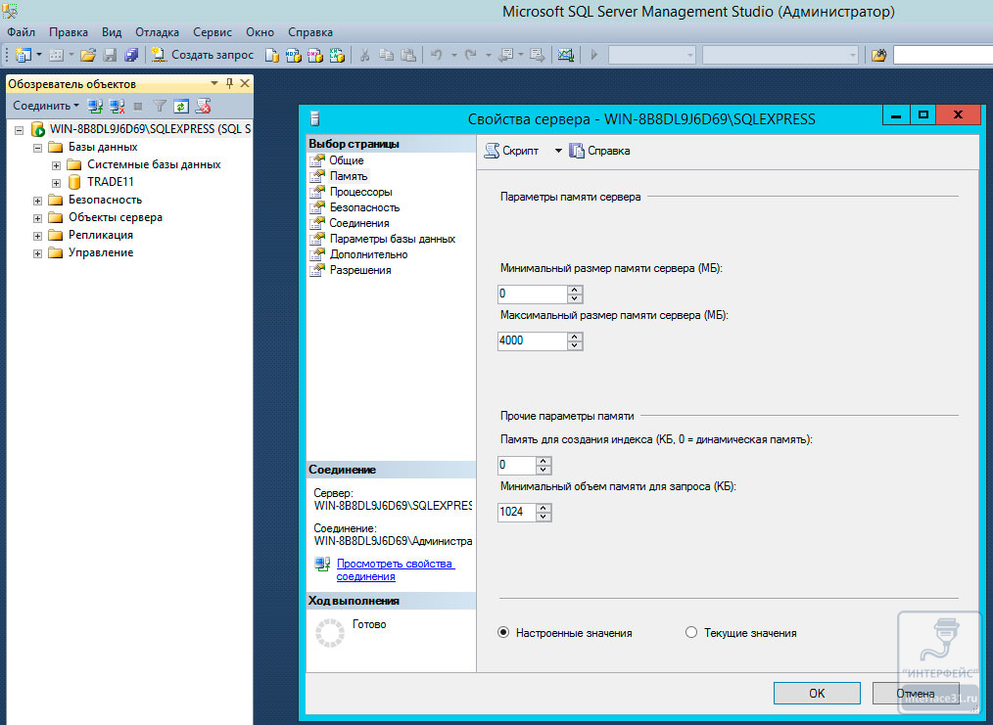Click the Stop square icon in Object Explorer
The width and height of the screenshot is (993, 725).
point(138,107)
